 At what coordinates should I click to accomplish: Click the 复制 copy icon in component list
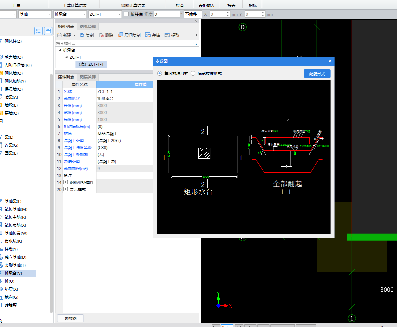(x=82, y=35)
